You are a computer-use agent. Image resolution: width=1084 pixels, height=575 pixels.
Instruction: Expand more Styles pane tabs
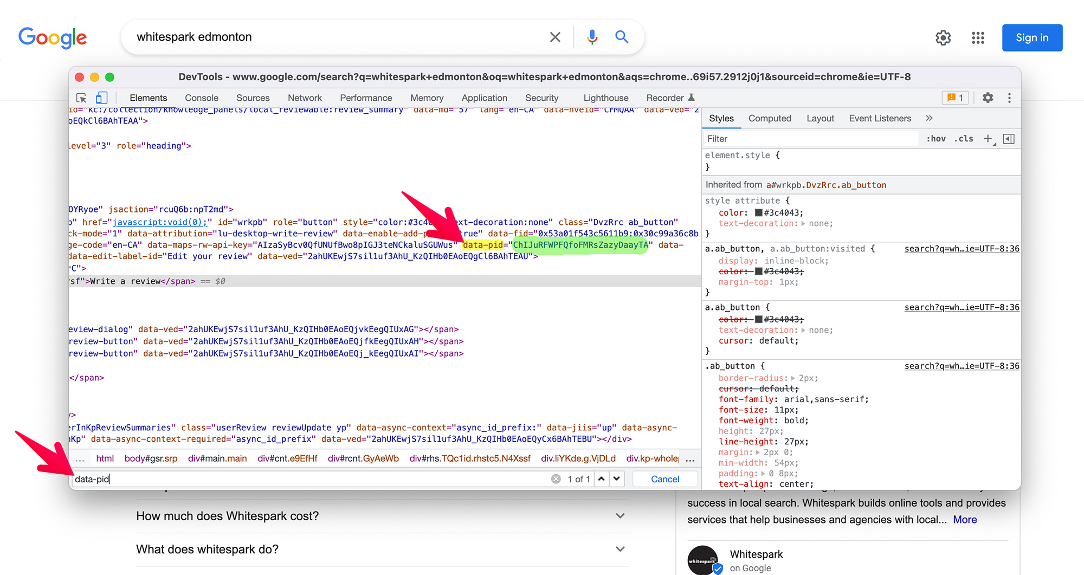(x=929, y=118)
